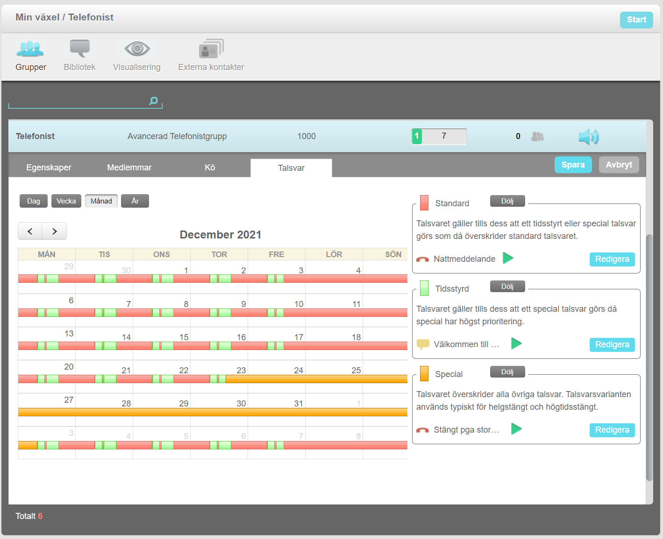Play the Välkommen till message
The width and height of the screenshot is (663, 539).
pos(516,343)
